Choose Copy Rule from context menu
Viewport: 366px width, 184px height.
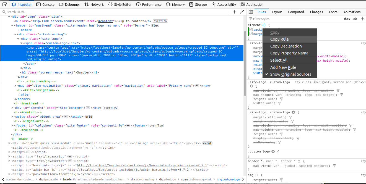point(290,39)
